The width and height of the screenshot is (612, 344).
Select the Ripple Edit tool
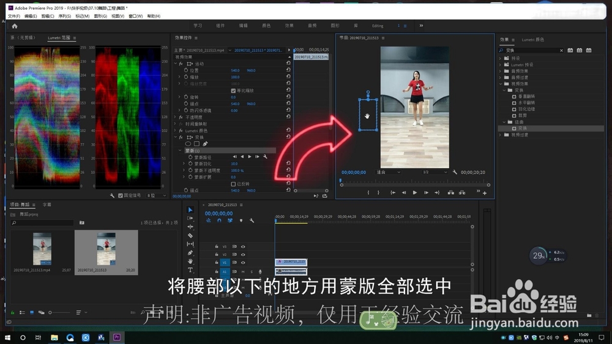[x=190, y=227]
